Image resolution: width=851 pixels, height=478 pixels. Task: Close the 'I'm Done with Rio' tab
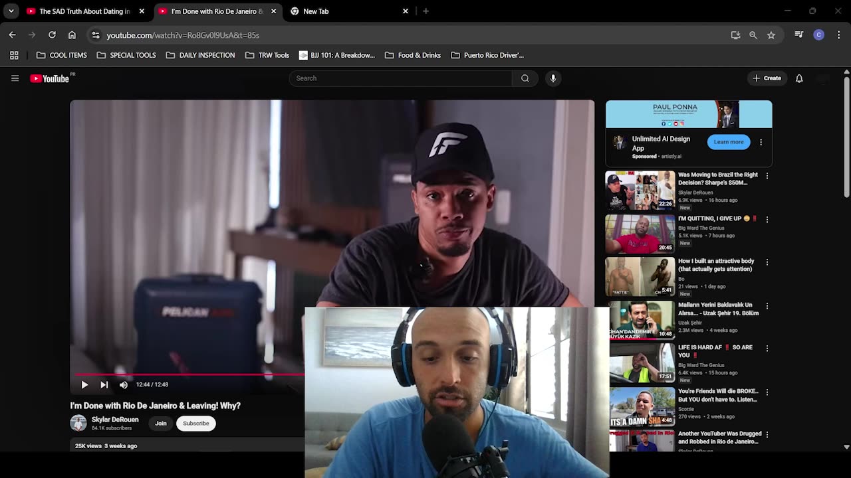click(x=273, y=11)
